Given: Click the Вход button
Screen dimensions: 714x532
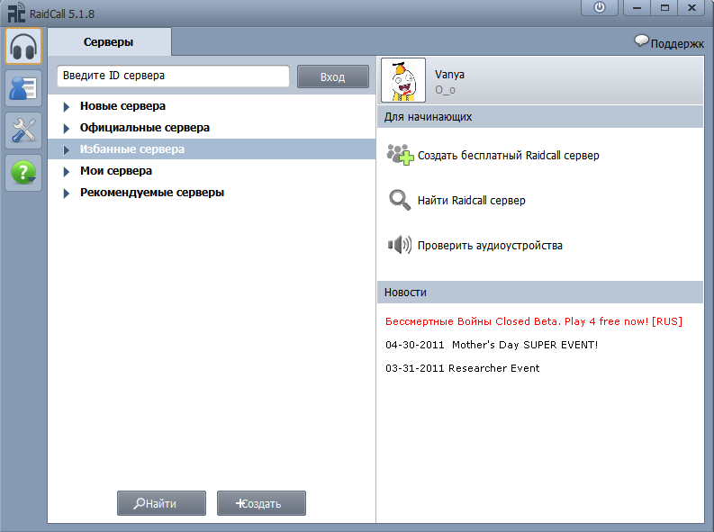Looking at the screenshot, I should [x=333, y=77].
